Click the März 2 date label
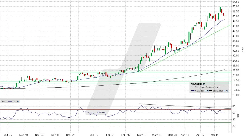This screenshot has width=246, height=138. pyautogui.click(x=141, y=135)
